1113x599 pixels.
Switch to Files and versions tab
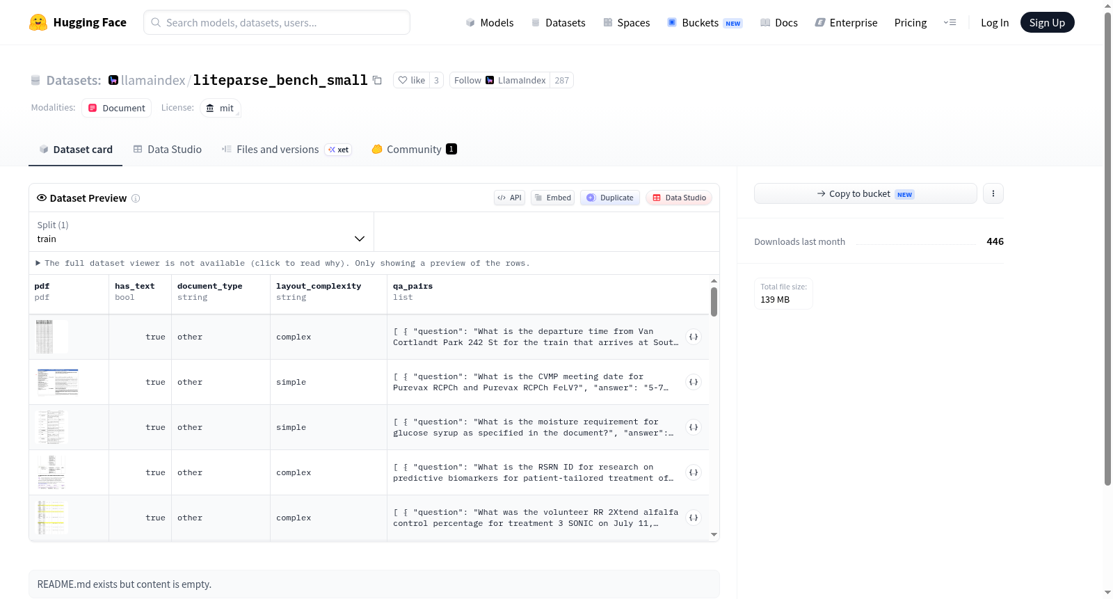[x=287, y=149]
